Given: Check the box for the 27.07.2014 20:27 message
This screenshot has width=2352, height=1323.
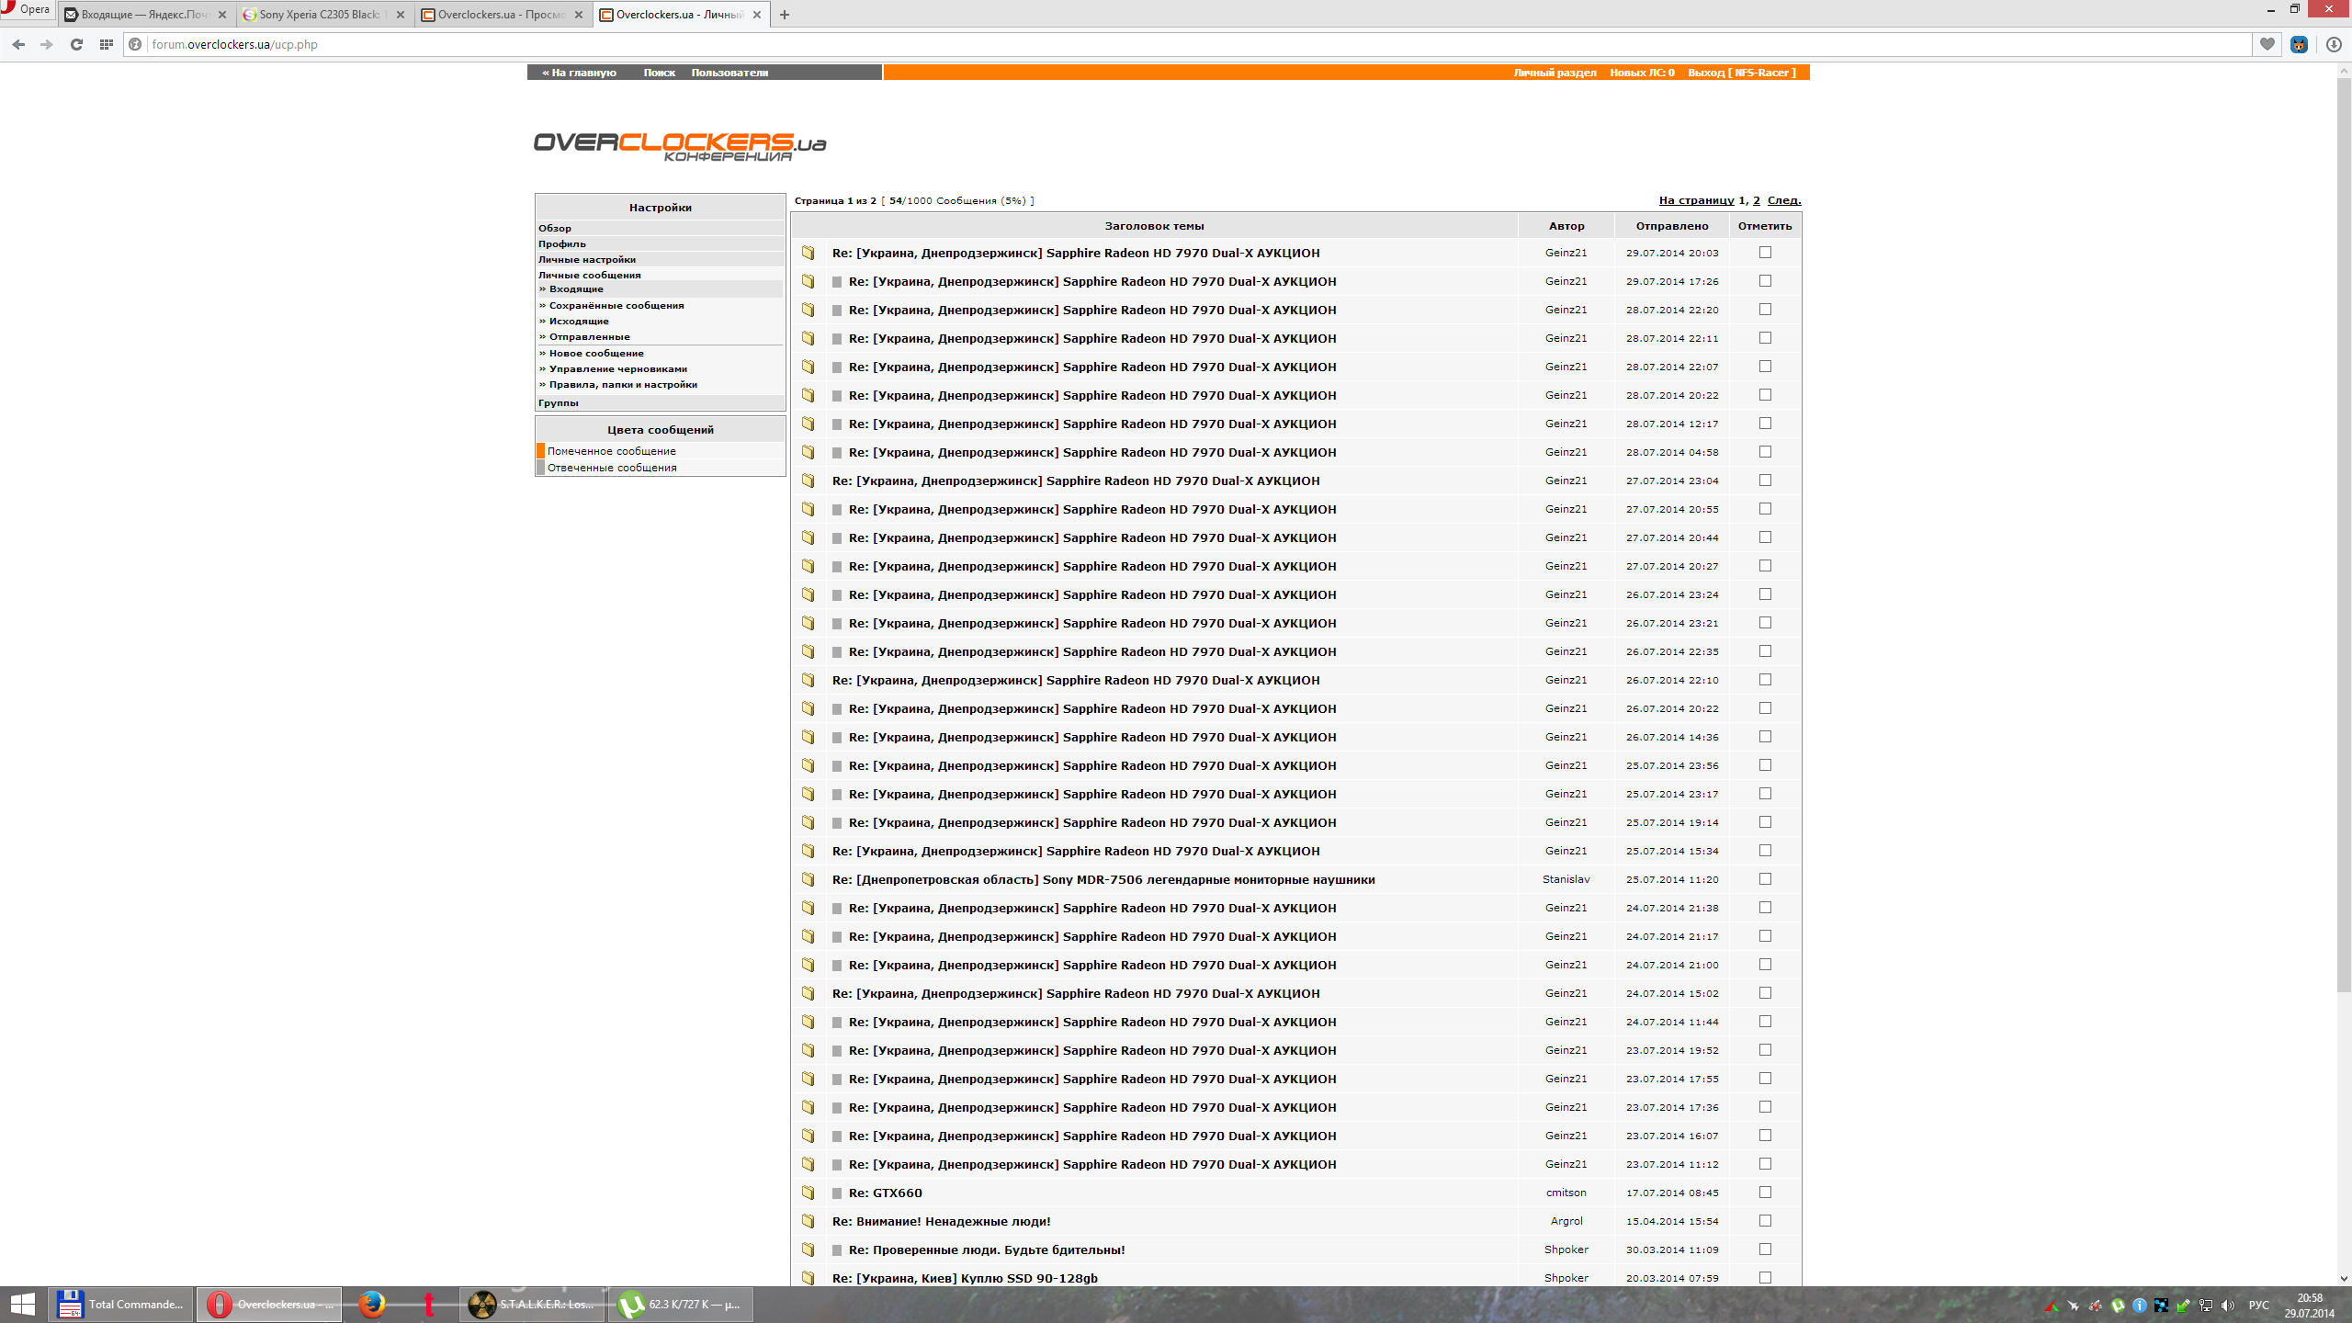Looking at the screenshot, I should pyautogui.click(x=1765, y=566).
